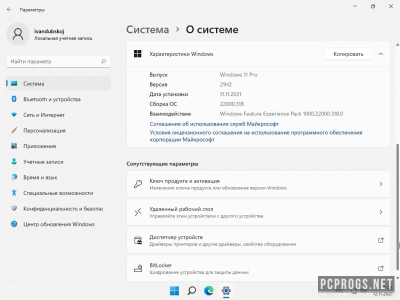Click the Копировать button
This screenshot has width=400, height=300.
click(348, 54)
